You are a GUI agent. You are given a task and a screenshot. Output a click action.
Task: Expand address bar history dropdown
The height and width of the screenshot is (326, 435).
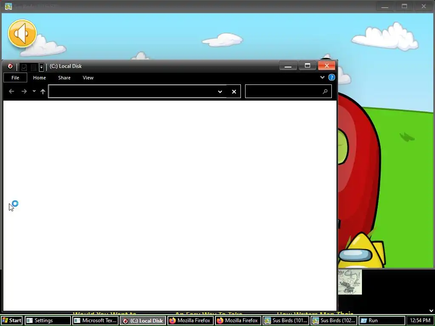(220, 92)
